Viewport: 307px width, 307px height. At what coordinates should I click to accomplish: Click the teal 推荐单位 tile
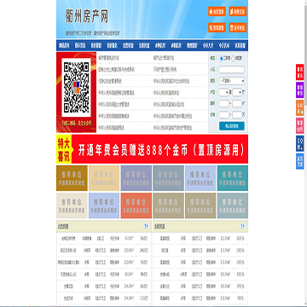pos(233,178)
